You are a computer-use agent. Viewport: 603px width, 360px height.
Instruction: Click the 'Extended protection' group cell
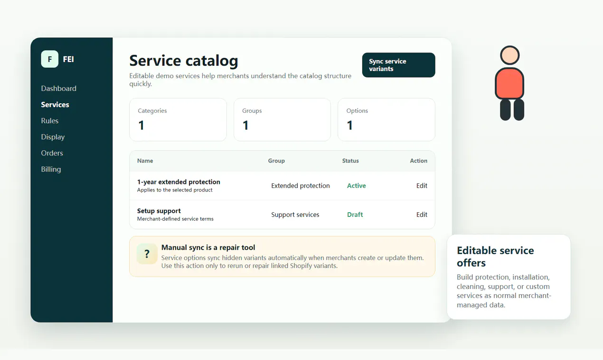click(x=301, y=186)
